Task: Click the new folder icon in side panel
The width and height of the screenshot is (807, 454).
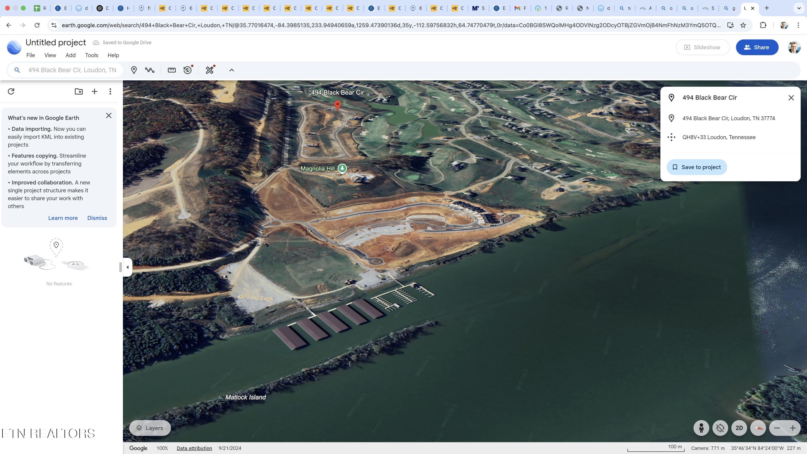Action: (x=79, y=91)
